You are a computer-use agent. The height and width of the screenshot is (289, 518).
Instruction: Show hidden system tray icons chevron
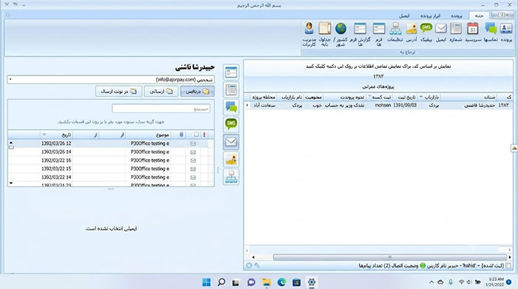point(431,282)
